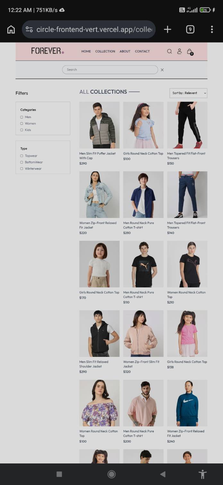This screenshot has height=485, width=223.
Task: Check the BottomWear type filter
Action: [x=22, y=162]
